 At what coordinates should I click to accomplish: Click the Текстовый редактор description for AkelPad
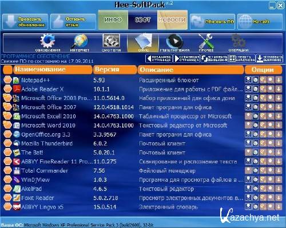[166, 189]
